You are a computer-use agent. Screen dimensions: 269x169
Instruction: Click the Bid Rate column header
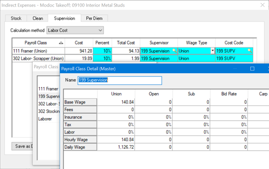pyautogui.click(x=229, y=94)
